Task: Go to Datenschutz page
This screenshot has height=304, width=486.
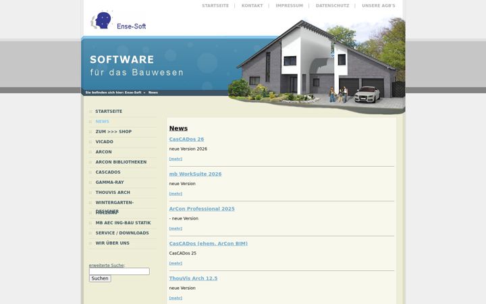Action: [332, 5]
